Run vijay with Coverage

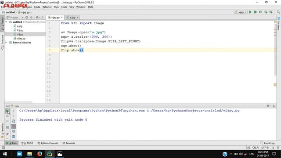[x=260, y=12]
